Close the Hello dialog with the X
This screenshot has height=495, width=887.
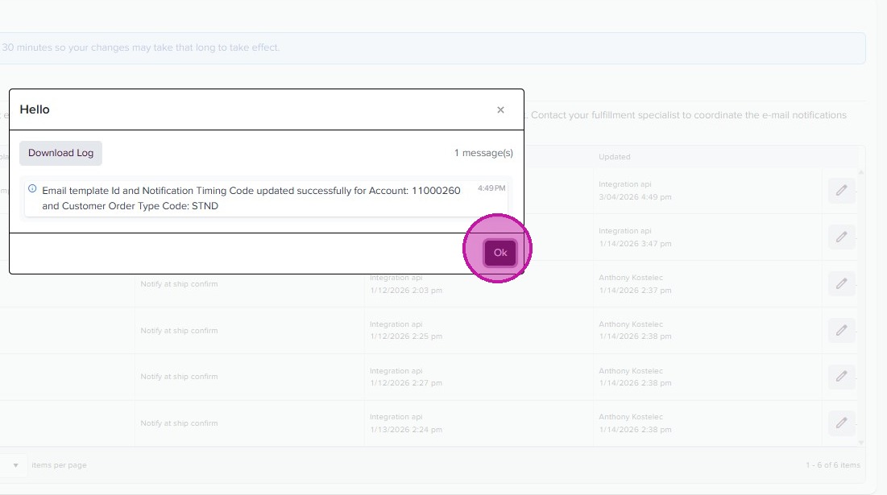click(500, 110)
